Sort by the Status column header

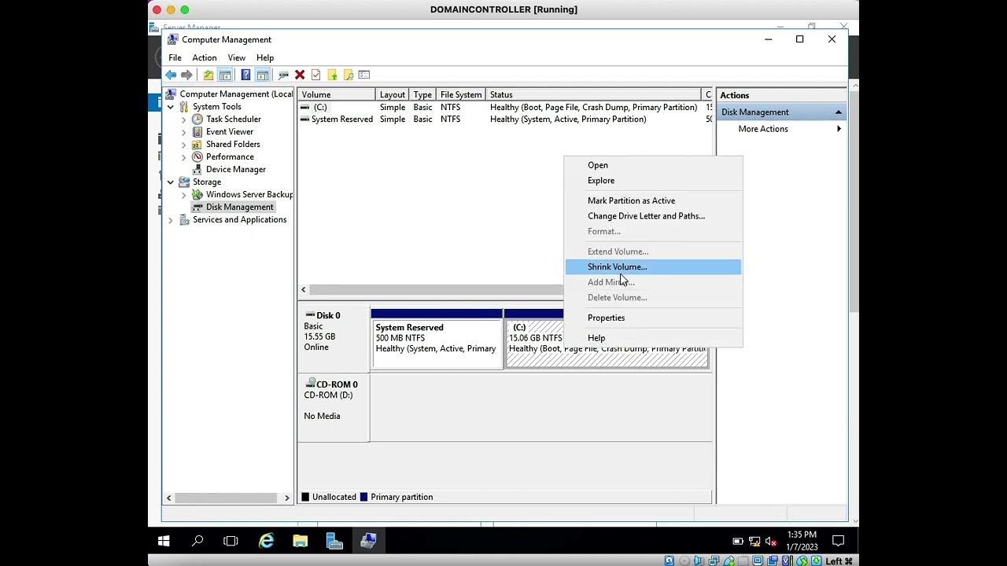pyautogui.click(x=593, y=94)
